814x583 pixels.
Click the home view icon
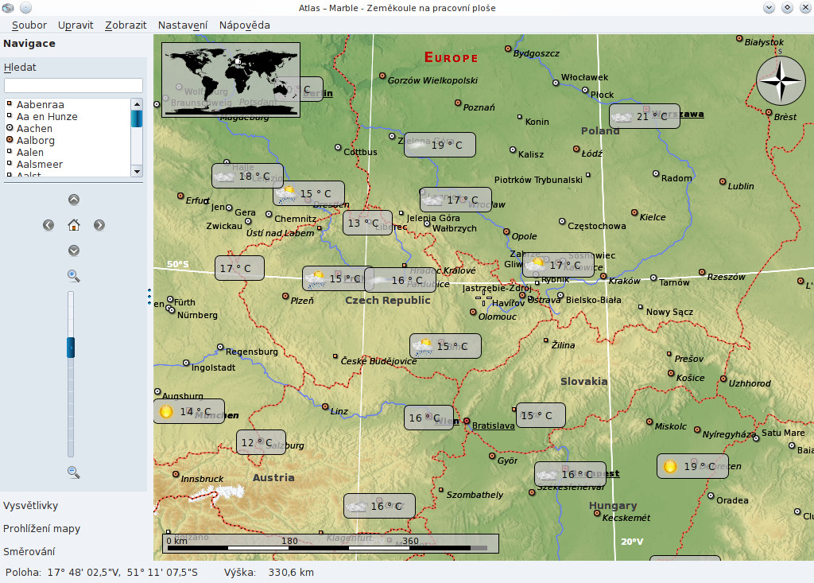click(x=74, y=225)
